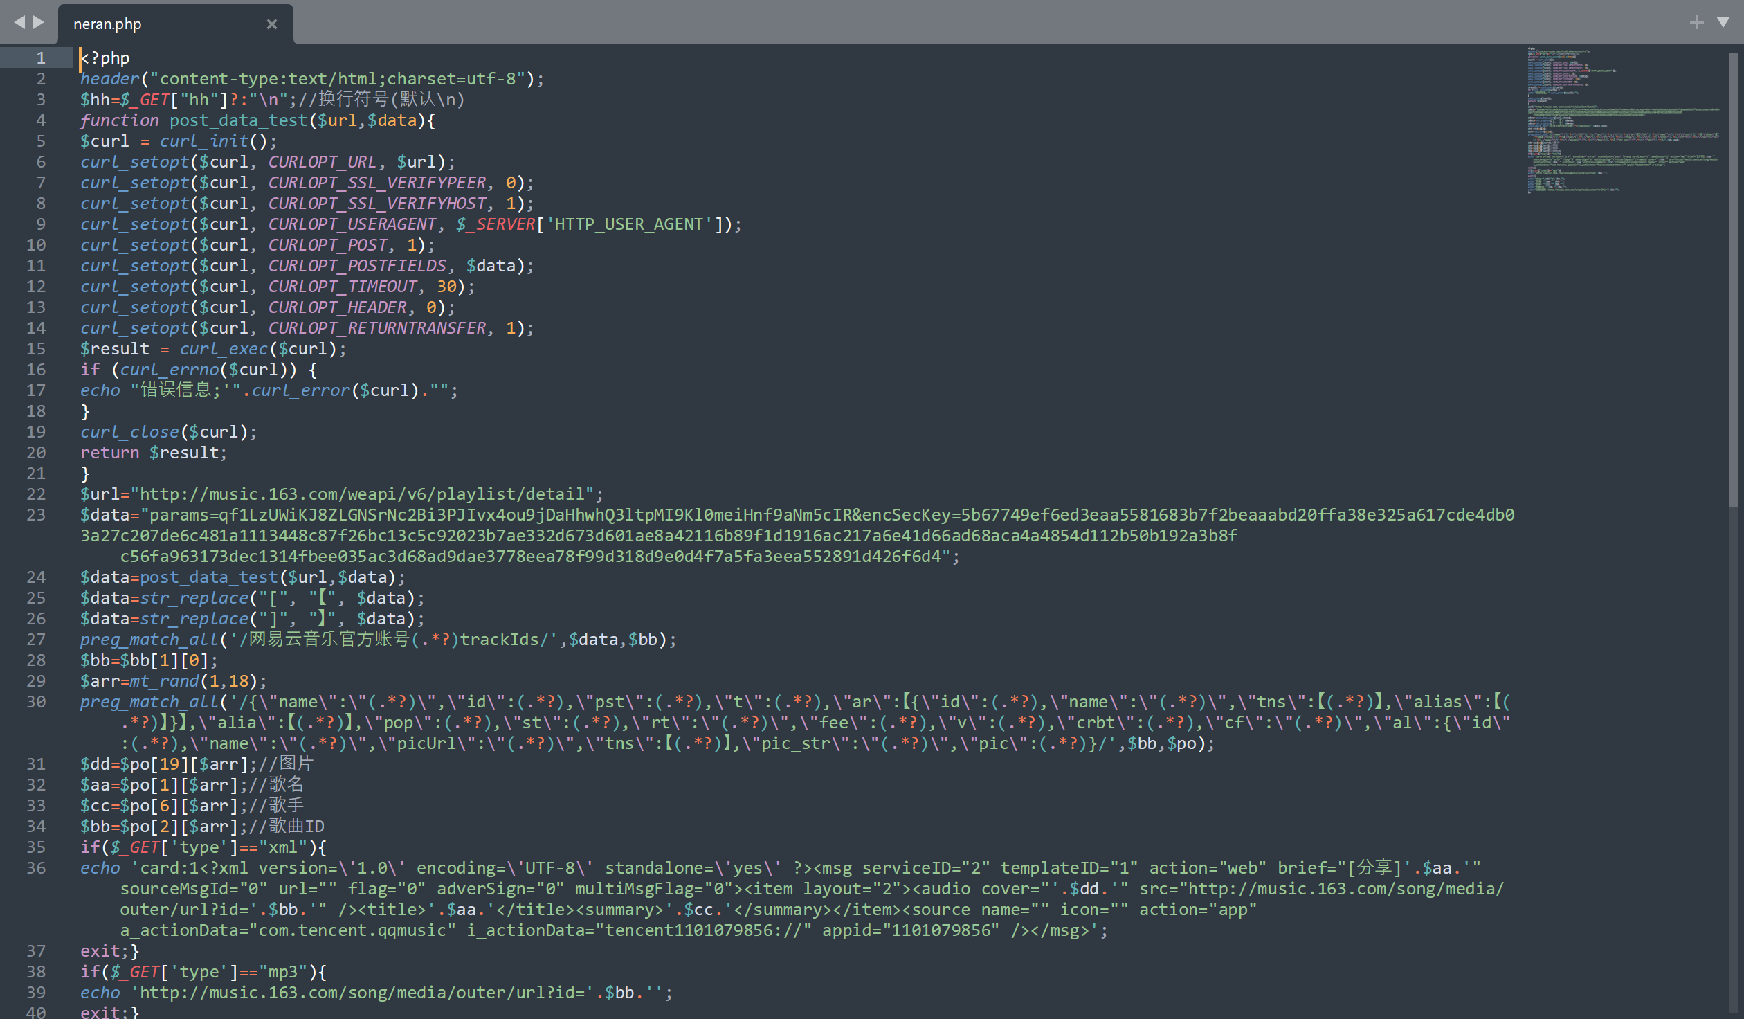Click 'return $result;' statement

point(153,453)
